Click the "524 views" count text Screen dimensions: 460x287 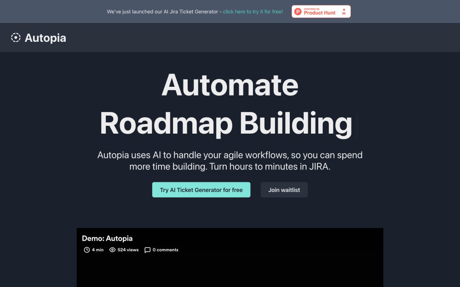(128, 250)
